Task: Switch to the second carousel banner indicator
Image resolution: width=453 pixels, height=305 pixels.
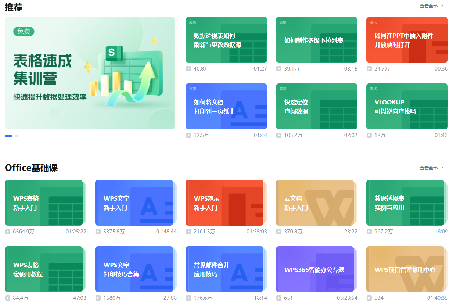Action: (17, 136)
